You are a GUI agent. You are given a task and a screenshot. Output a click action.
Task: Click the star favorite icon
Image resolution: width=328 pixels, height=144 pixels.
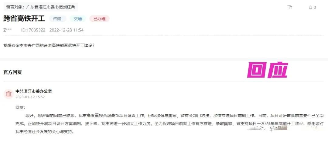(x=310, y=8)
